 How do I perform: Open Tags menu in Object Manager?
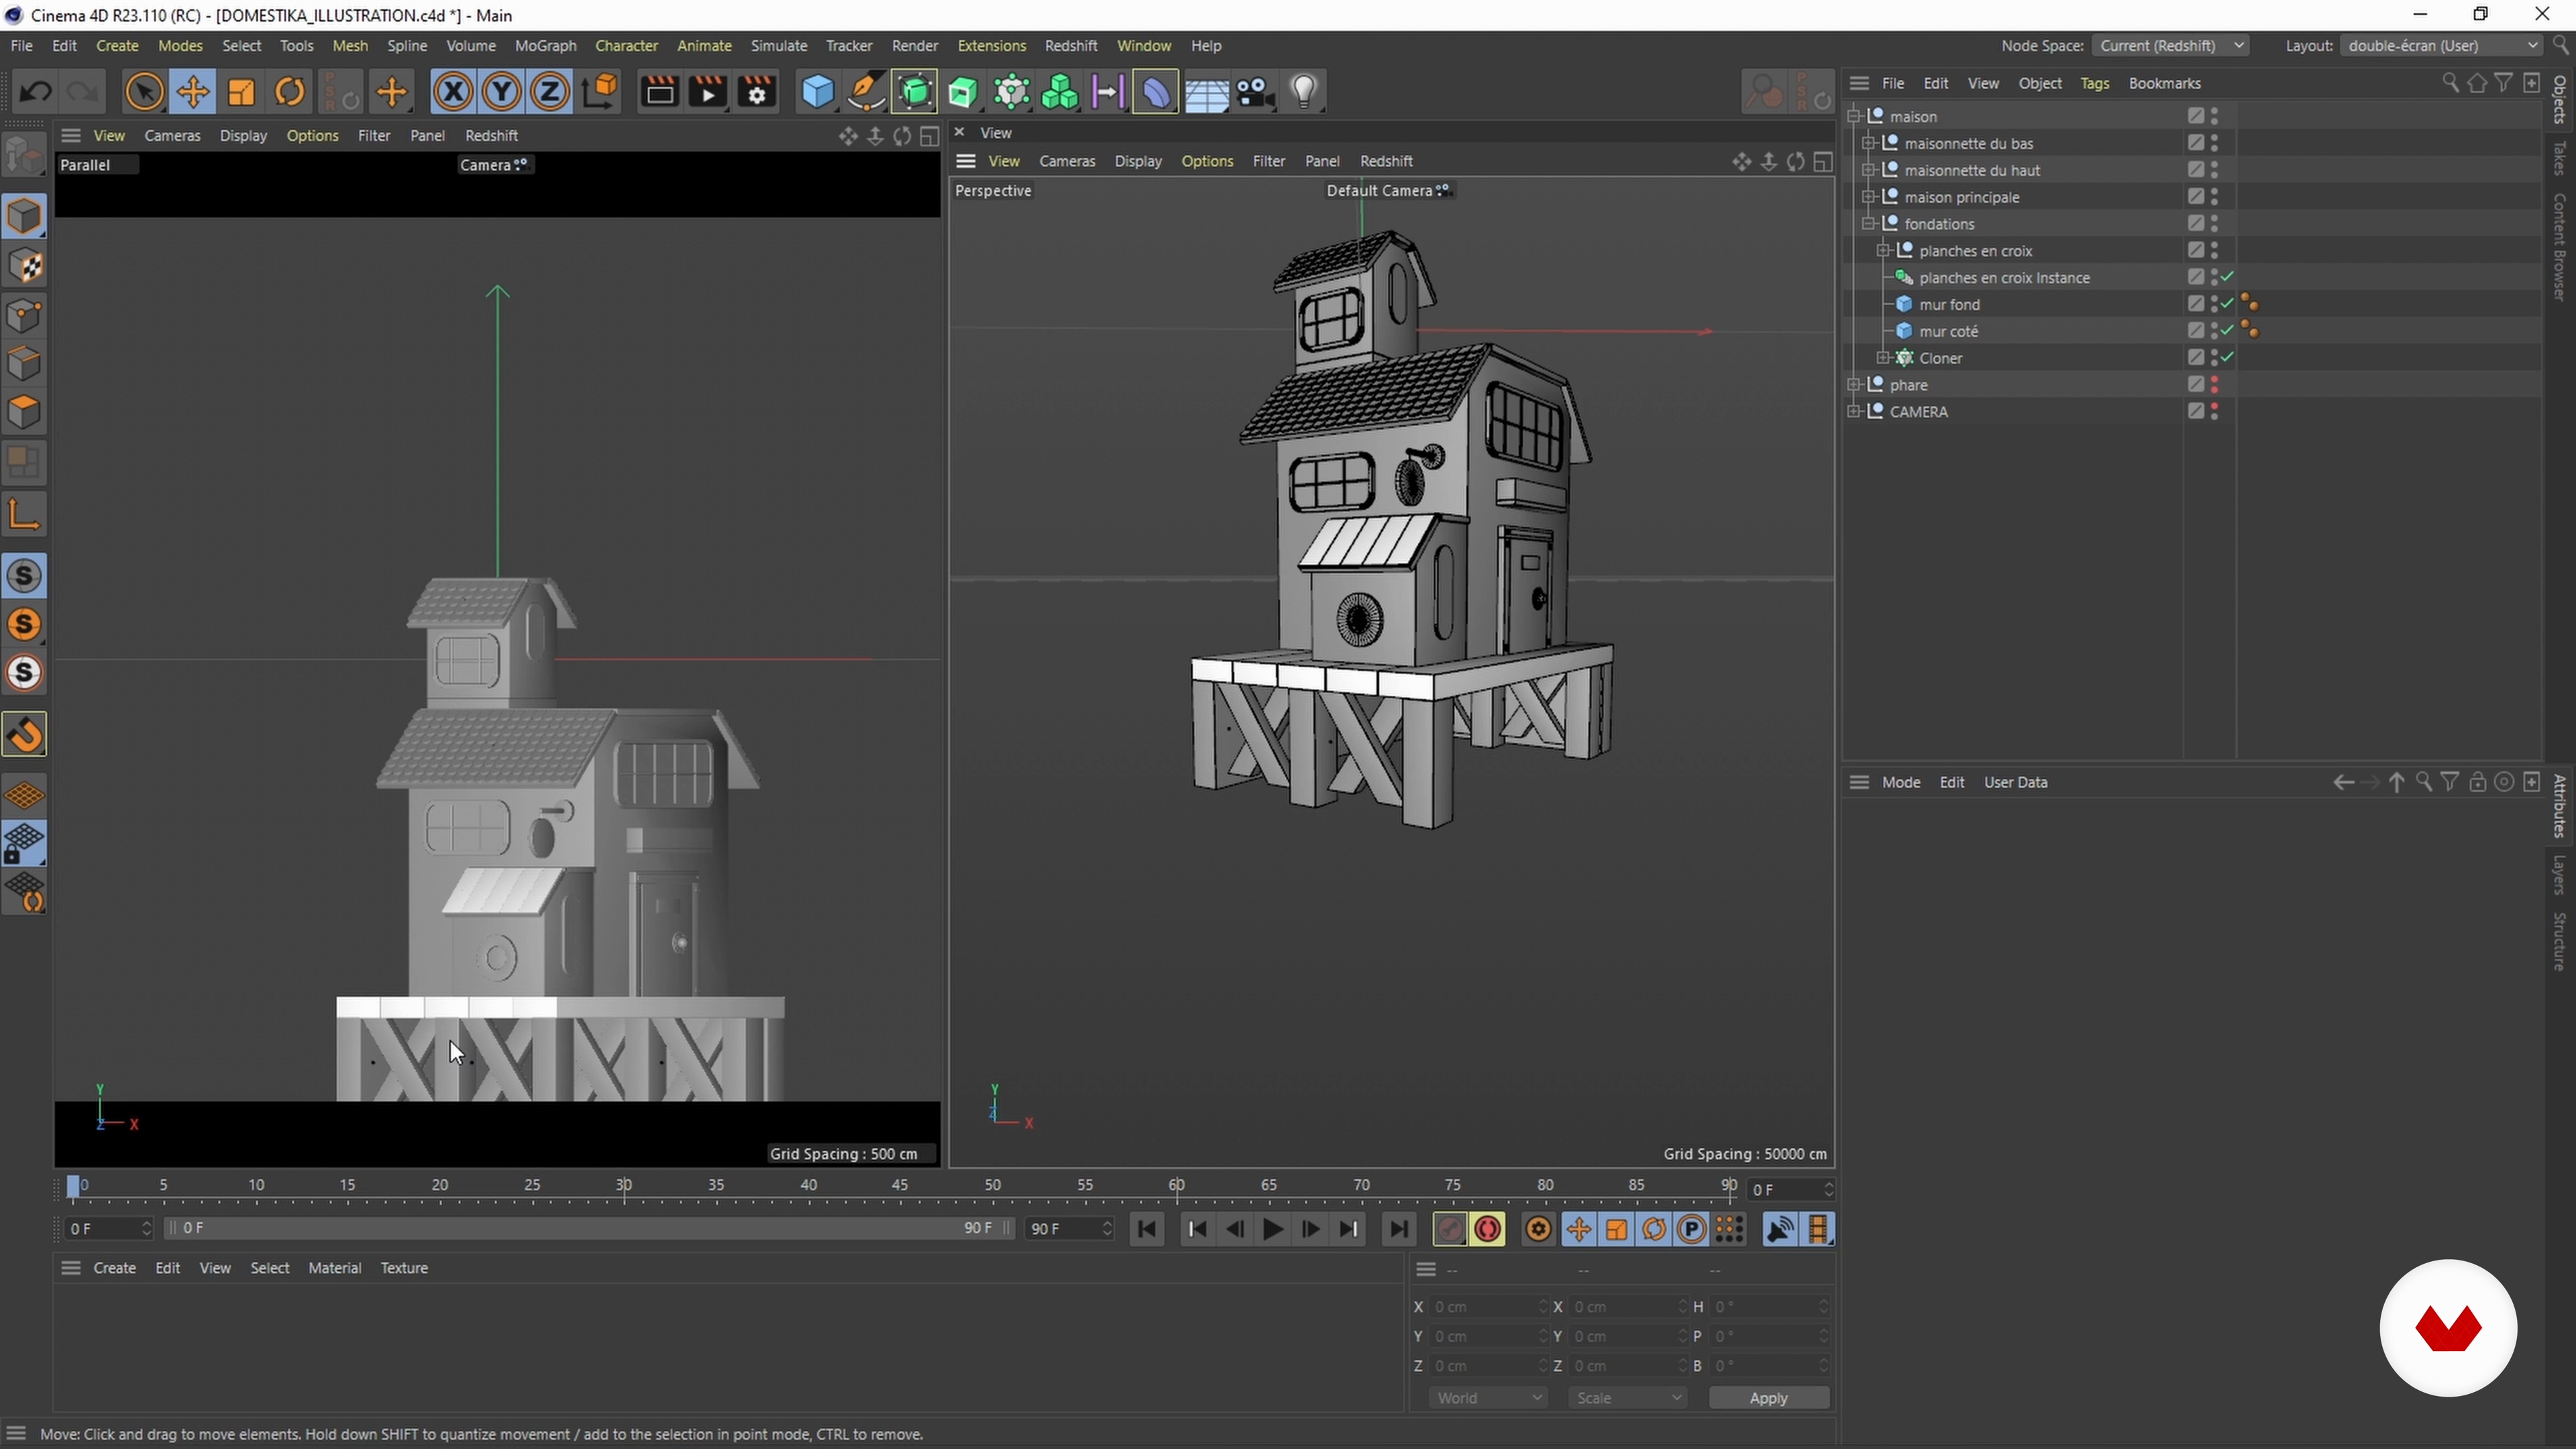(x=2094, y=83)
